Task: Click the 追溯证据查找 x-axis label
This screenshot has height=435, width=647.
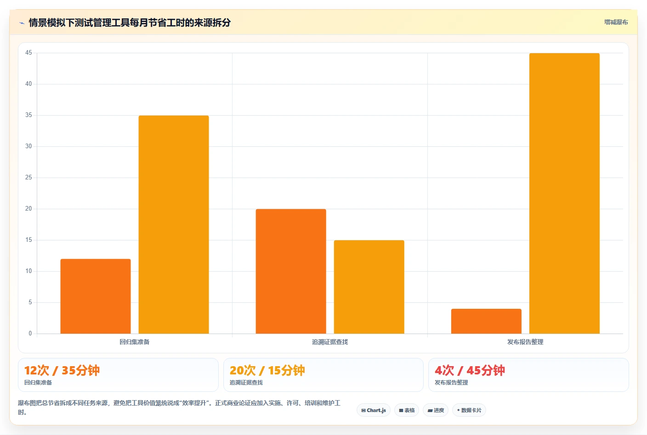Action: 330,342
